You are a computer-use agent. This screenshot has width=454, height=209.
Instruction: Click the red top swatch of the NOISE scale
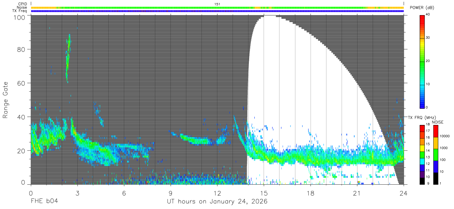[x=436, y=131]
